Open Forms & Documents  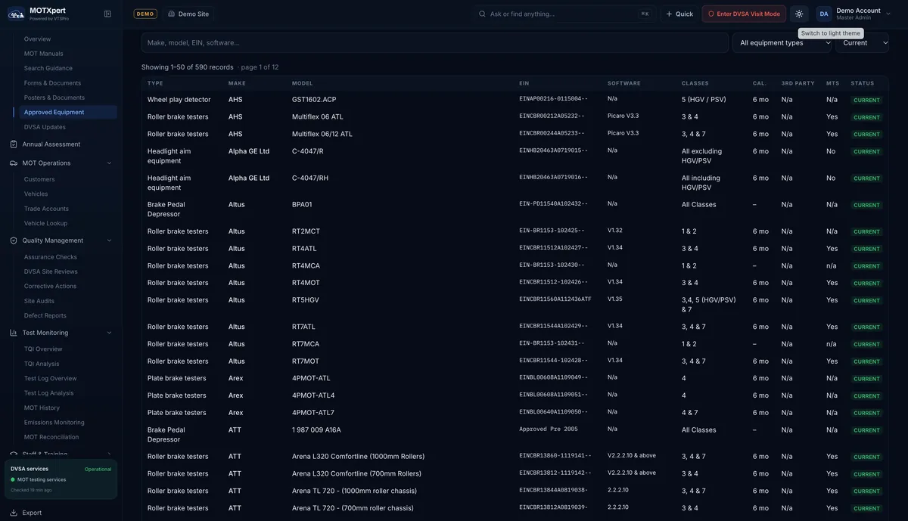point(52,83)
